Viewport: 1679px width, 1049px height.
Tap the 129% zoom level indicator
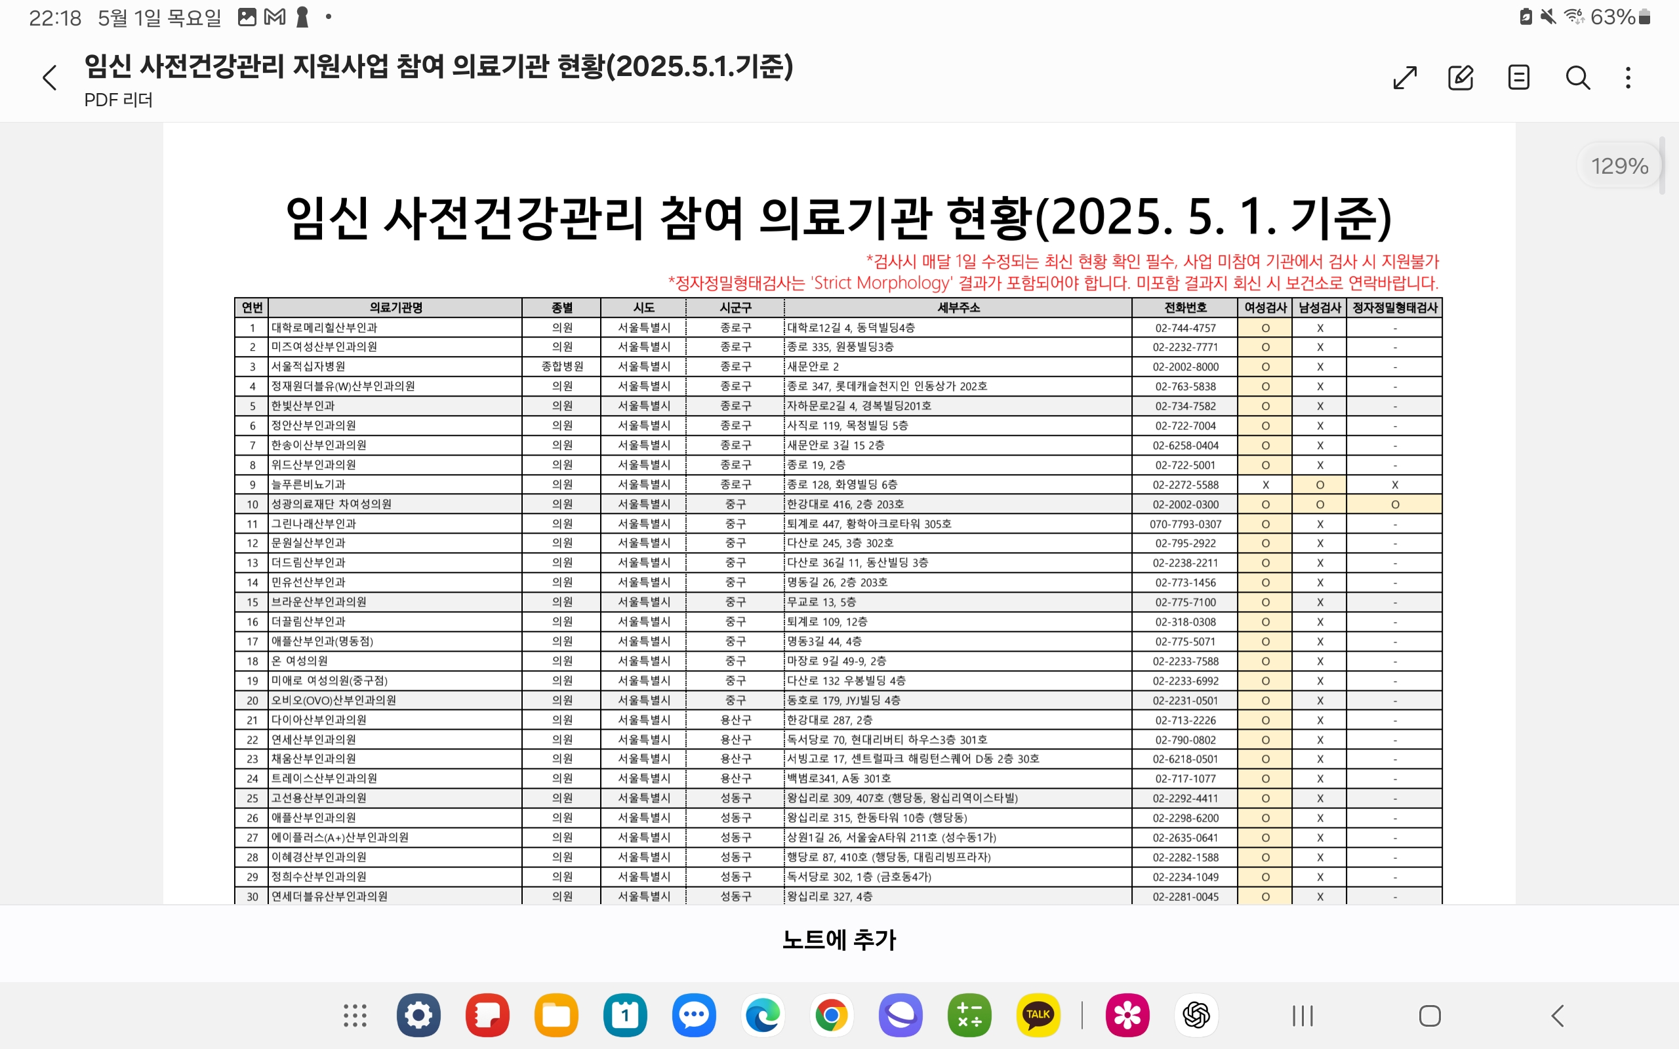pyautogui.click(x=1619, y=166)
